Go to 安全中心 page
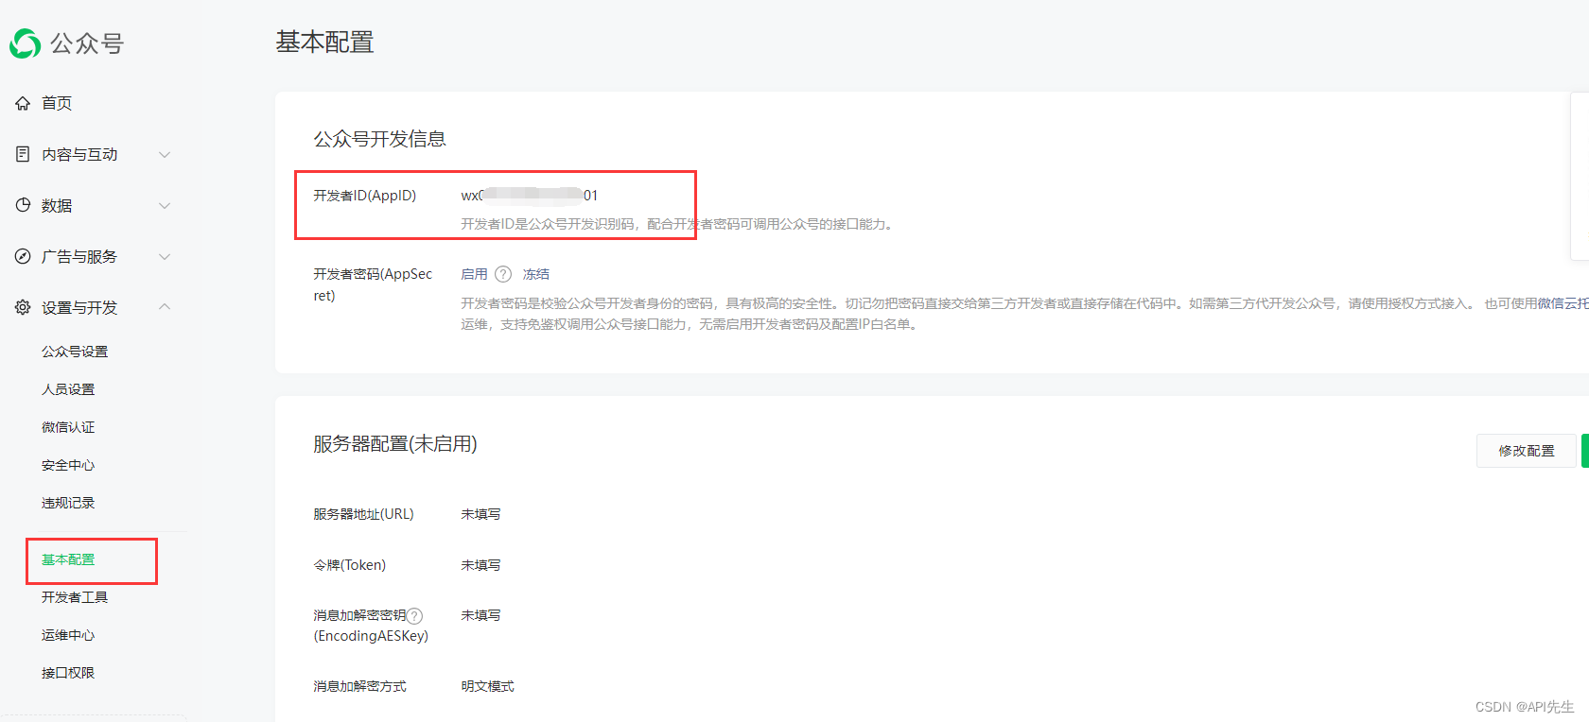The height and width of the screenshot is (722, 1589). (x=68, y=465)
